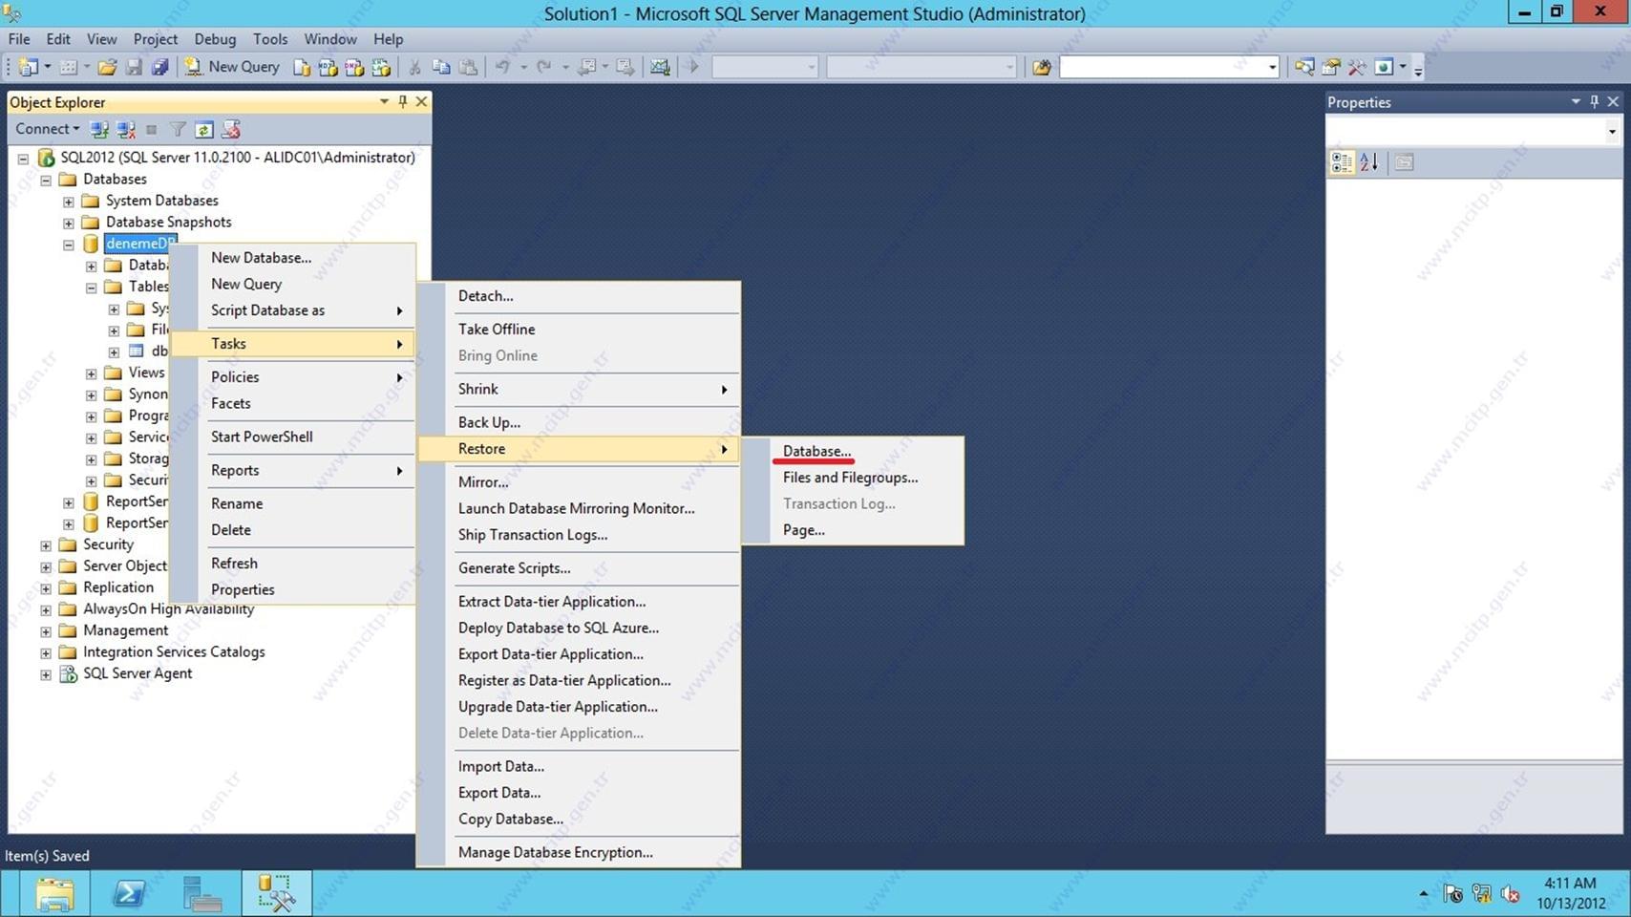Open Script Database as submenu

coord(292,310)
